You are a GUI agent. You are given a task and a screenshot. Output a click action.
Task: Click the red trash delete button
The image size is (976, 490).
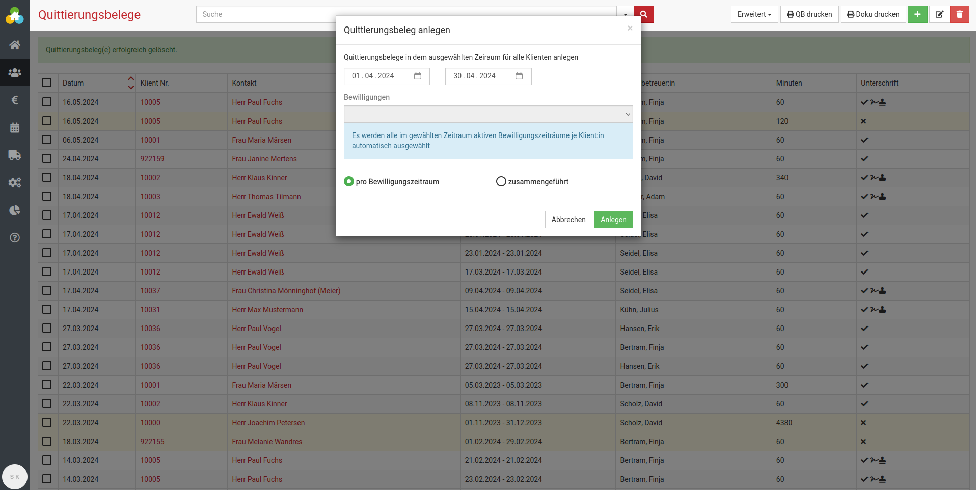point(959,14)
